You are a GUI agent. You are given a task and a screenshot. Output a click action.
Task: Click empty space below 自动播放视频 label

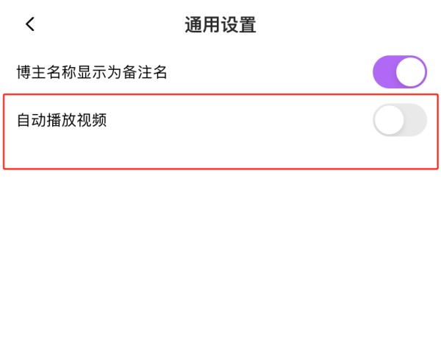pos(62,151)
